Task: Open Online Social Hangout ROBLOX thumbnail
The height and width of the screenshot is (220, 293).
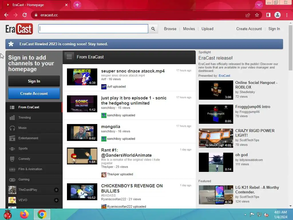Action: (216, 90)
